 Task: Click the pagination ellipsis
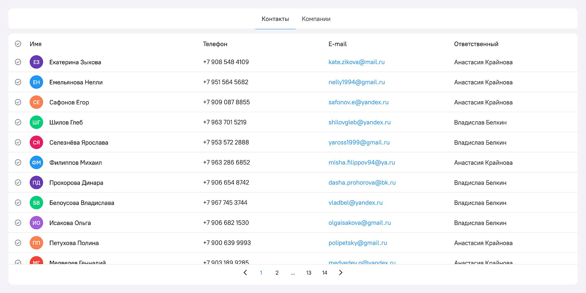coord(293,273)
